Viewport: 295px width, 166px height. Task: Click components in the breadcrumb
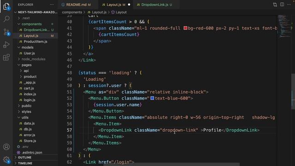pos(72,12)
